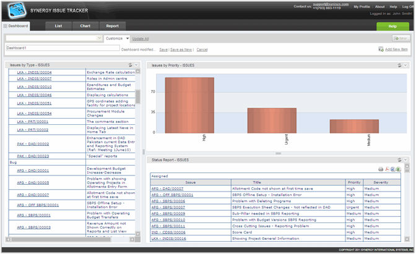Open issue PAK - DAD/00002
Screen dimensions: 416x254
point(33,144)
